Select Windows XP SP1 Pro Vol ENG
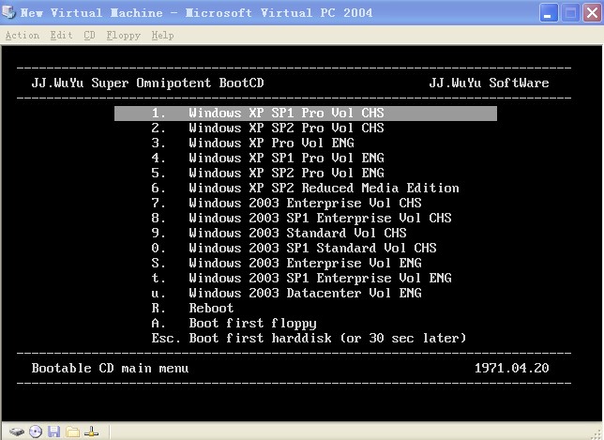The image size is (604, 440). click(x=267, y=158)
